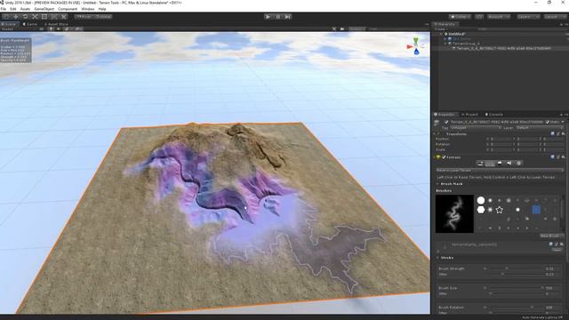The height and width of the screenshot is (320, 569).
Task: Open the Layer dropdown
Action: (x=540, y=128)
